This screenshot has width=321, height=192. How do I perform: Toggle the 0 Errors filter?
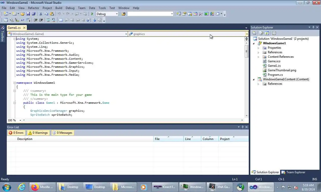click(16, 133)
